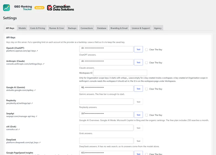Click the DeepSeek API key field
216x155 pixels.
(x=106, y=141)
